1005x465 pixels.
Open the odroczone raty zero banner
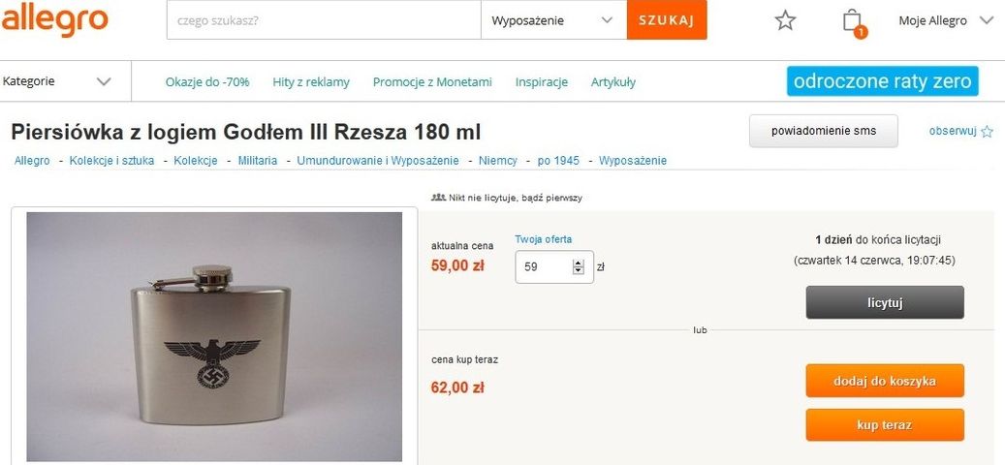tap(883, 81)
